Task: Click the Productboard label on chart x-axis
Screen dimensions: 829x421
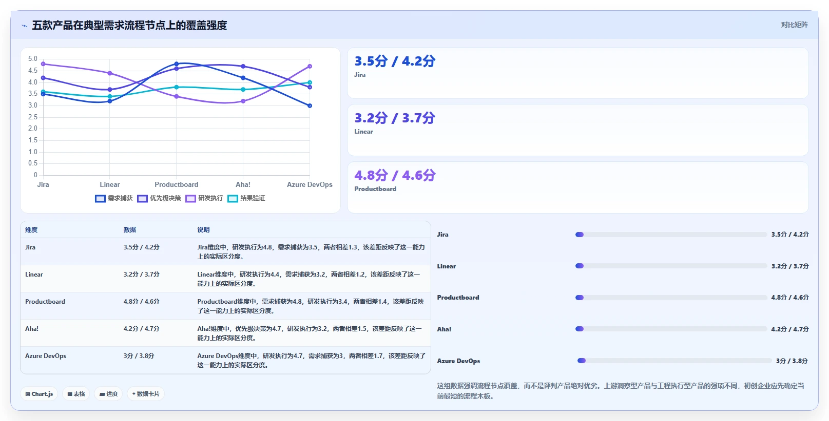Action: (177, 185)
